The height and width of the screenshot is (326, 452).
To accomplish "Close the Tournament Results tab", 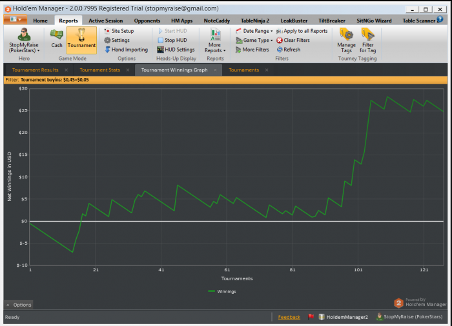I will click(67, 70).
